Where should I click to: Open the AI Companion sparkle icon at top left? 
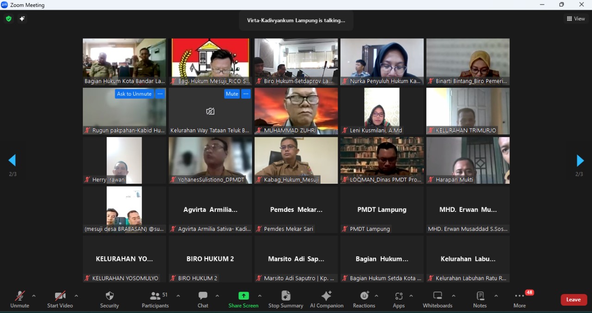(x=22, y=19)
